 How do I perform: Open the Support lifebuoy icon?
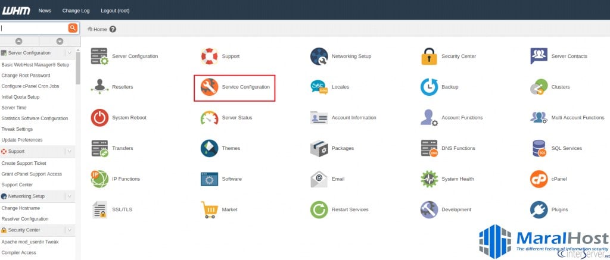click(x=209, y=57)
